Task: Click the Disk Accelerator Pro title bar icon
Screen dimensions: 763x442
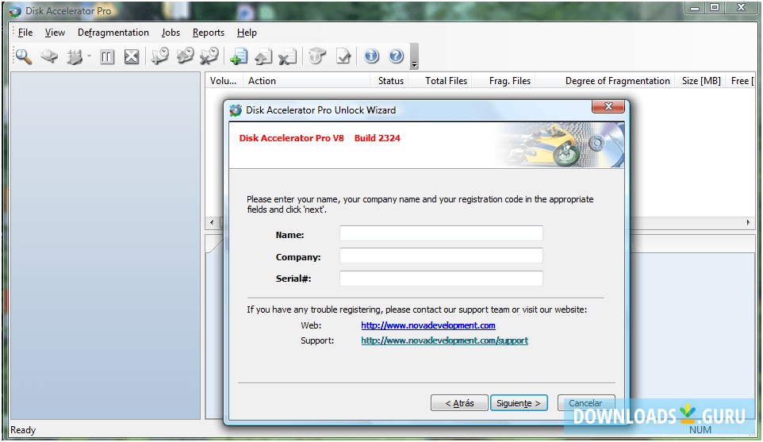Action: pos(15,11)
